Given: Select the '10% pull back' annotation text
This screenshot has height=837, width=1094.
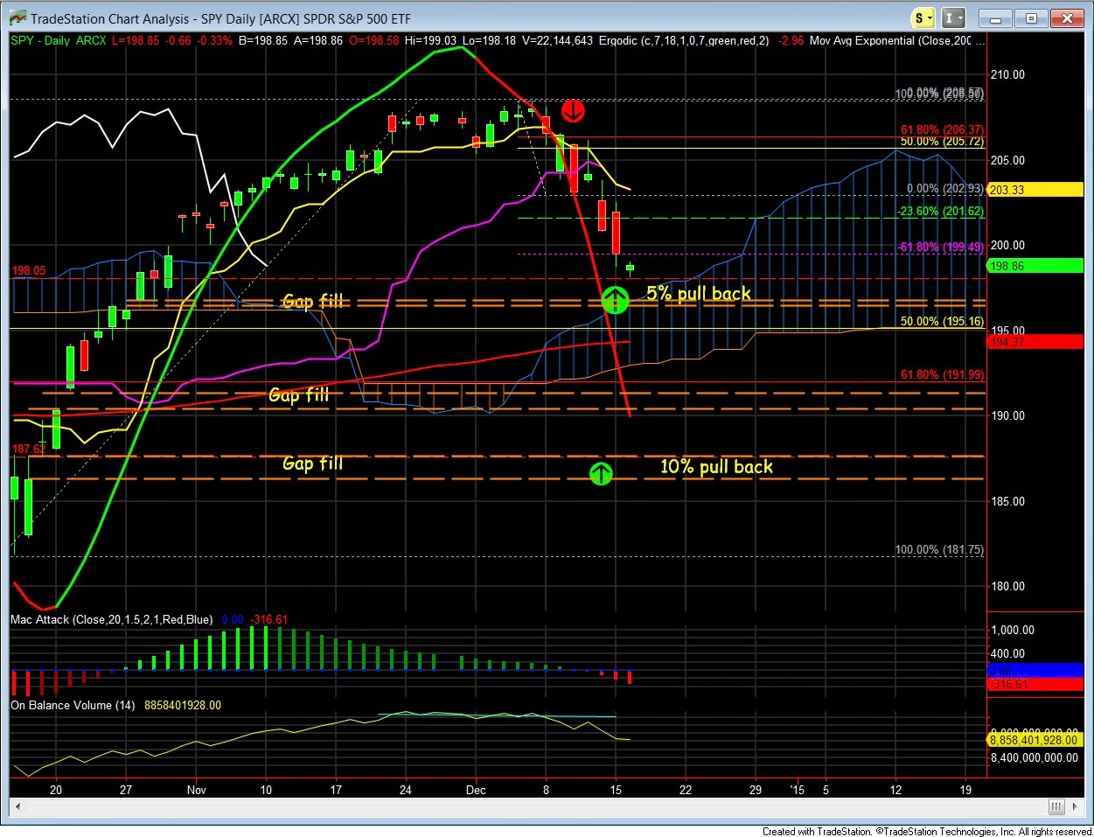Looking at the screenshot, I should pyautogui.click(x=716, y=467).
